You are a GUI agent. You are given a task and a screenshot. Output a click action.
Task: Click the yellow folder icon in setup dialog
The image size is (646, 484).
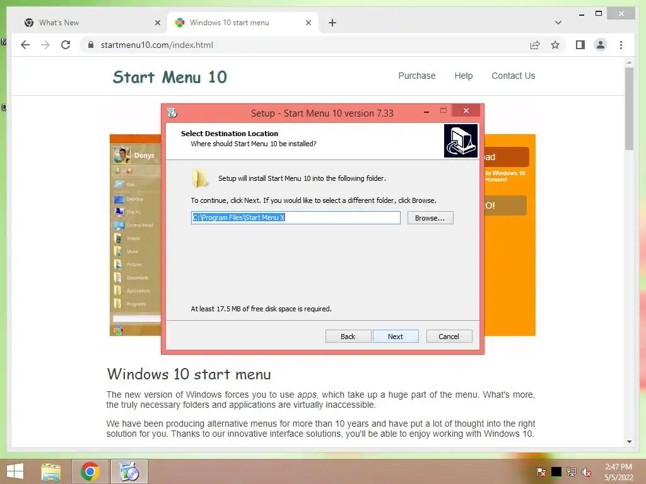click(200, 178)
